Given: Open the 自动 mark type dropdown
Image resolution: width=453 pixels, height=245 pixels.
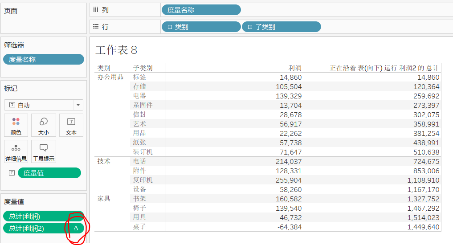Looking at the screenshot, I should [43, 105].
